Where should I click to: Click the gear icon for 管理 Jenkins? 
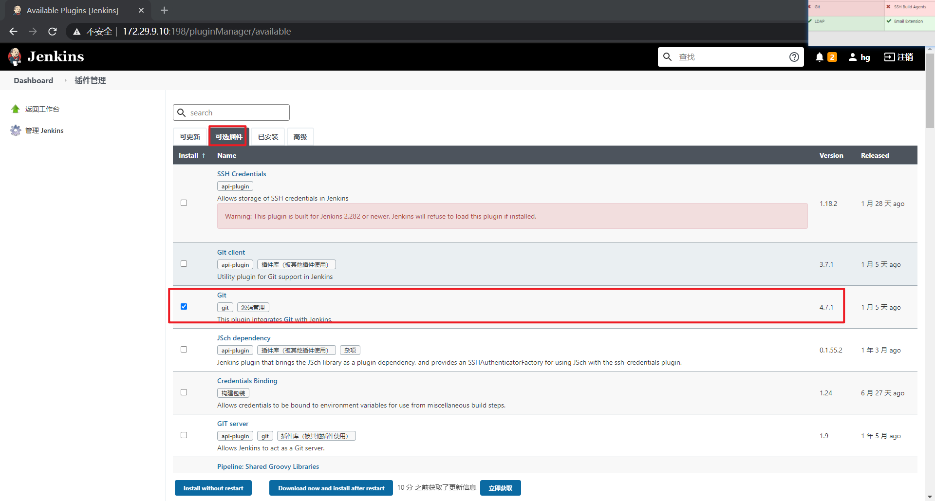click(16, 130)
